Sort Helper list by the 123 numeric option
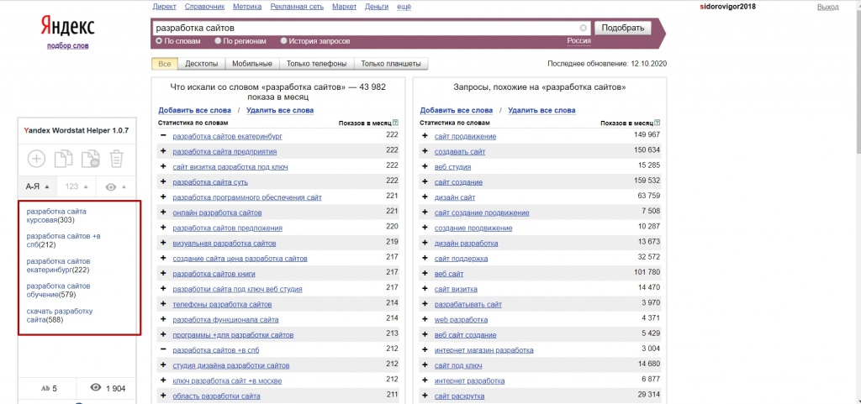Viewport: 861px width, 404px height. (77, 186)
